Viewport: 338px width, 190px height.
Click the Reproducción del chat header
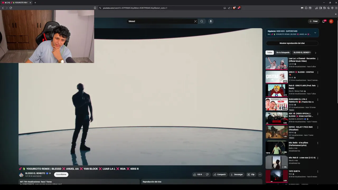(152, 182)
